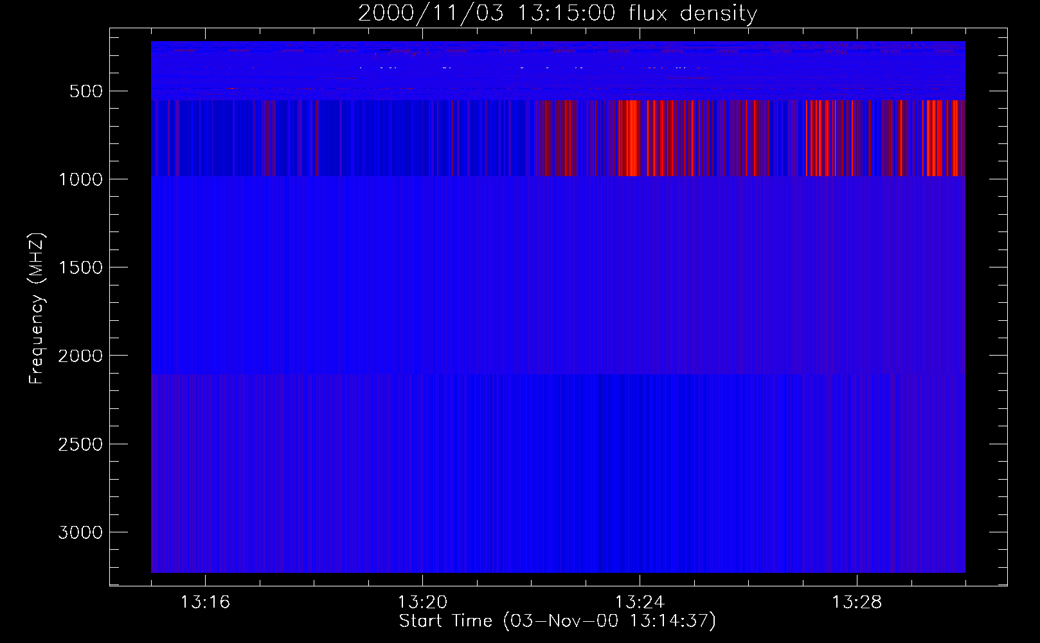Screen dimensions: 1040x643
Task: Click the plot title '2000/11/03 13:15:00 flux density'
Action: point(557,14)
